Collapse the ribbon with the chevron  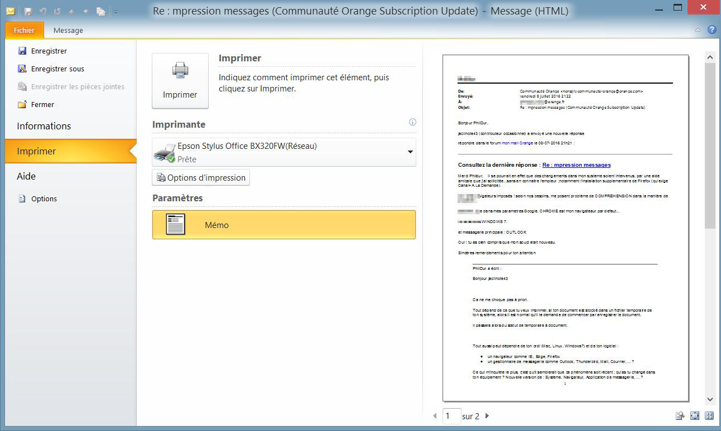[698, 30]
